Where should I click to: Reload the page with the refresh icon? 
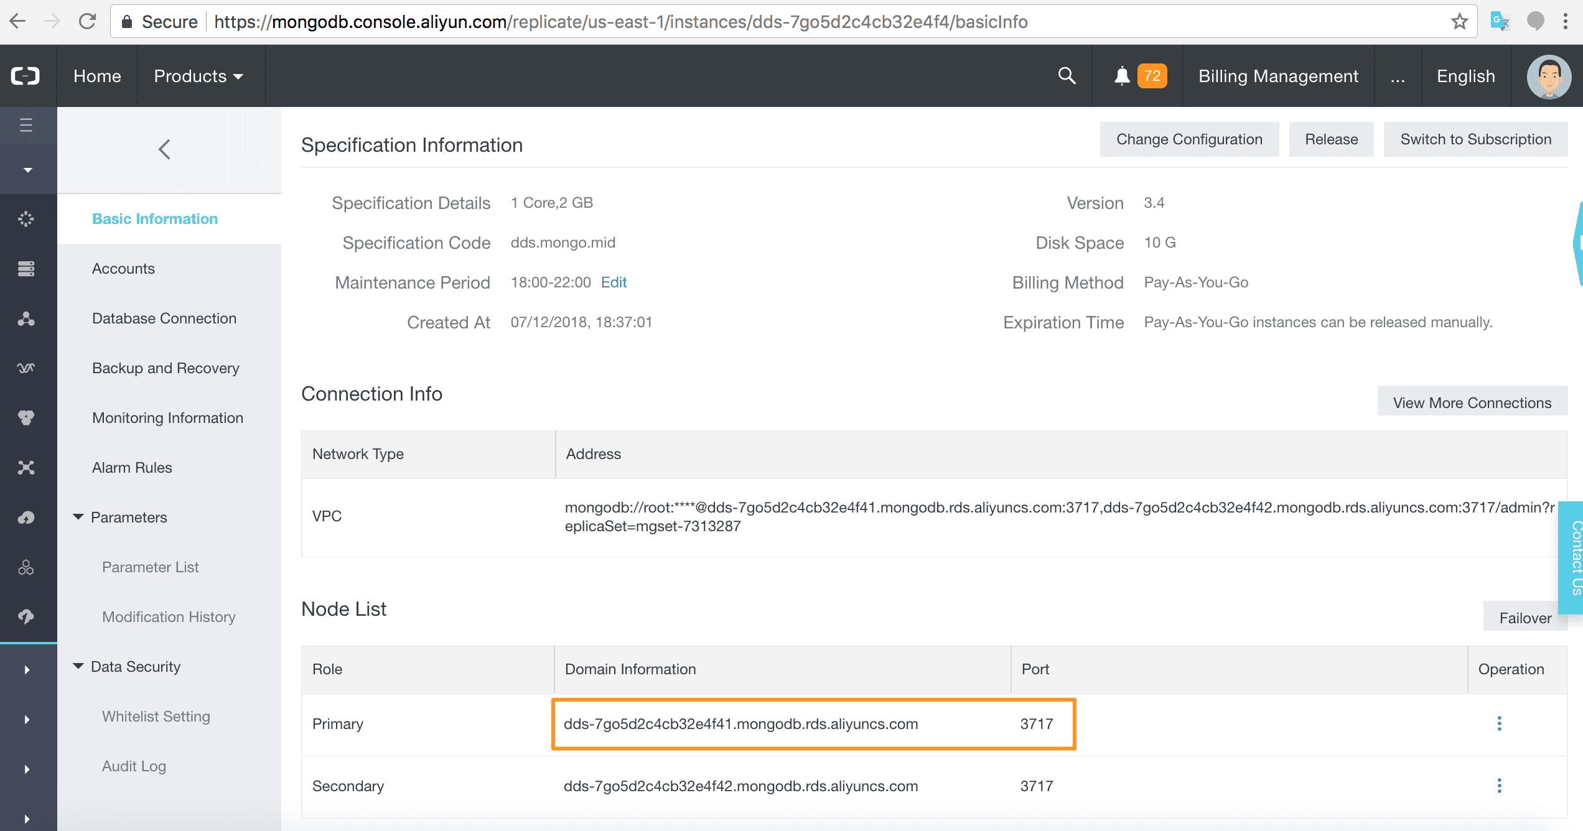click(x=87, y=22)
